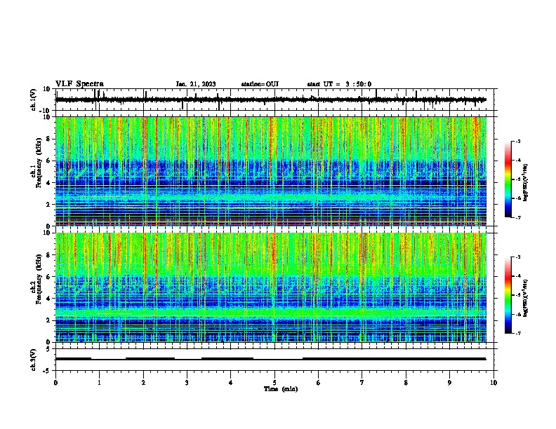Click the "2" kHz tick on ch.1 spectrogram
Image resolution: width=556 pixels, height=429 pixels.
coord(49,205)
